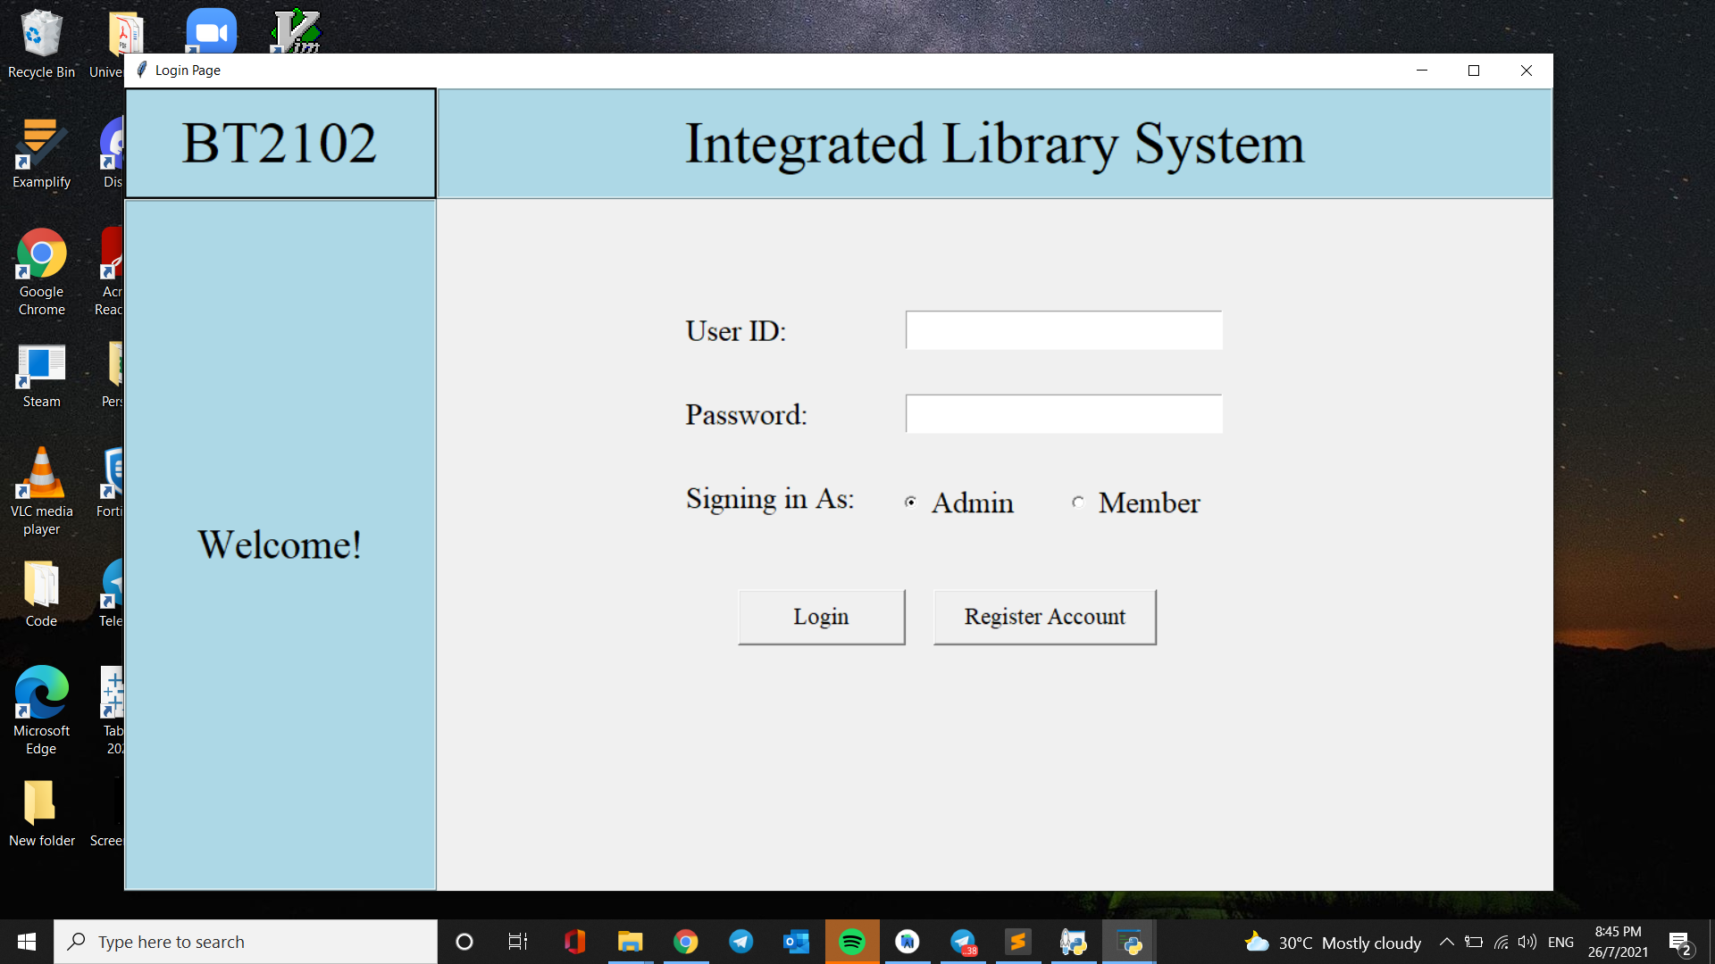Open Google Chrome from the taskbar
Image resolution: width=1715 pixels, height=964 pixels.
click(x=685, y=942)
